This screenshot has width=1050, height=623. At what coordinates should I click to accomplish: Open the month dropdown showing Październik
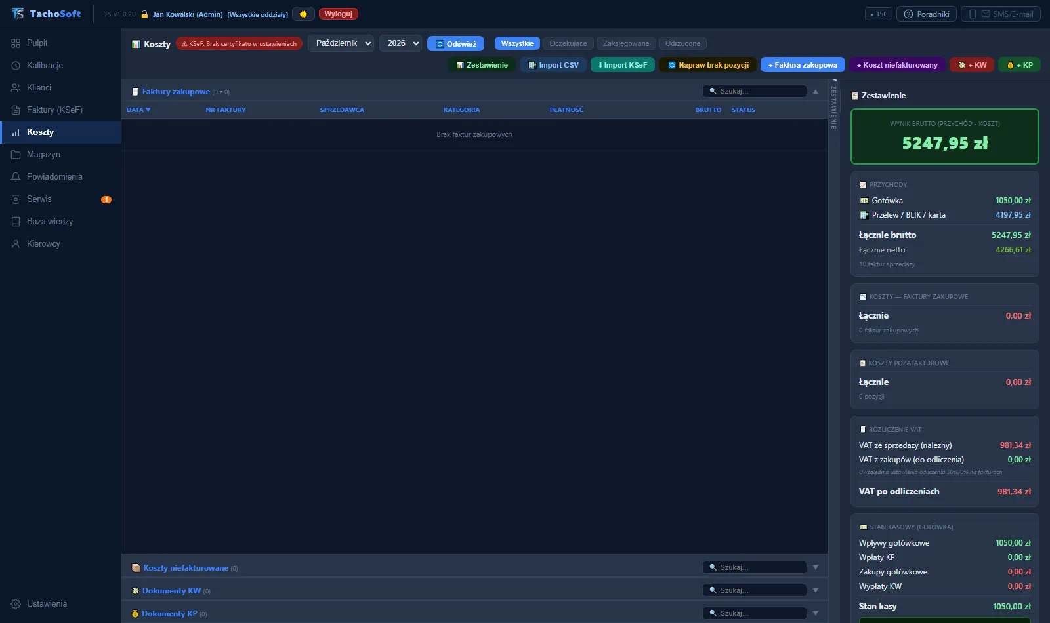pyautogui.click(x=341, y=43)
